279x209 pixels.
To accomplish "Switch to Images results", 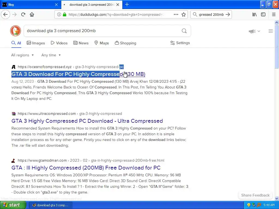I will (x=36, y=43).
